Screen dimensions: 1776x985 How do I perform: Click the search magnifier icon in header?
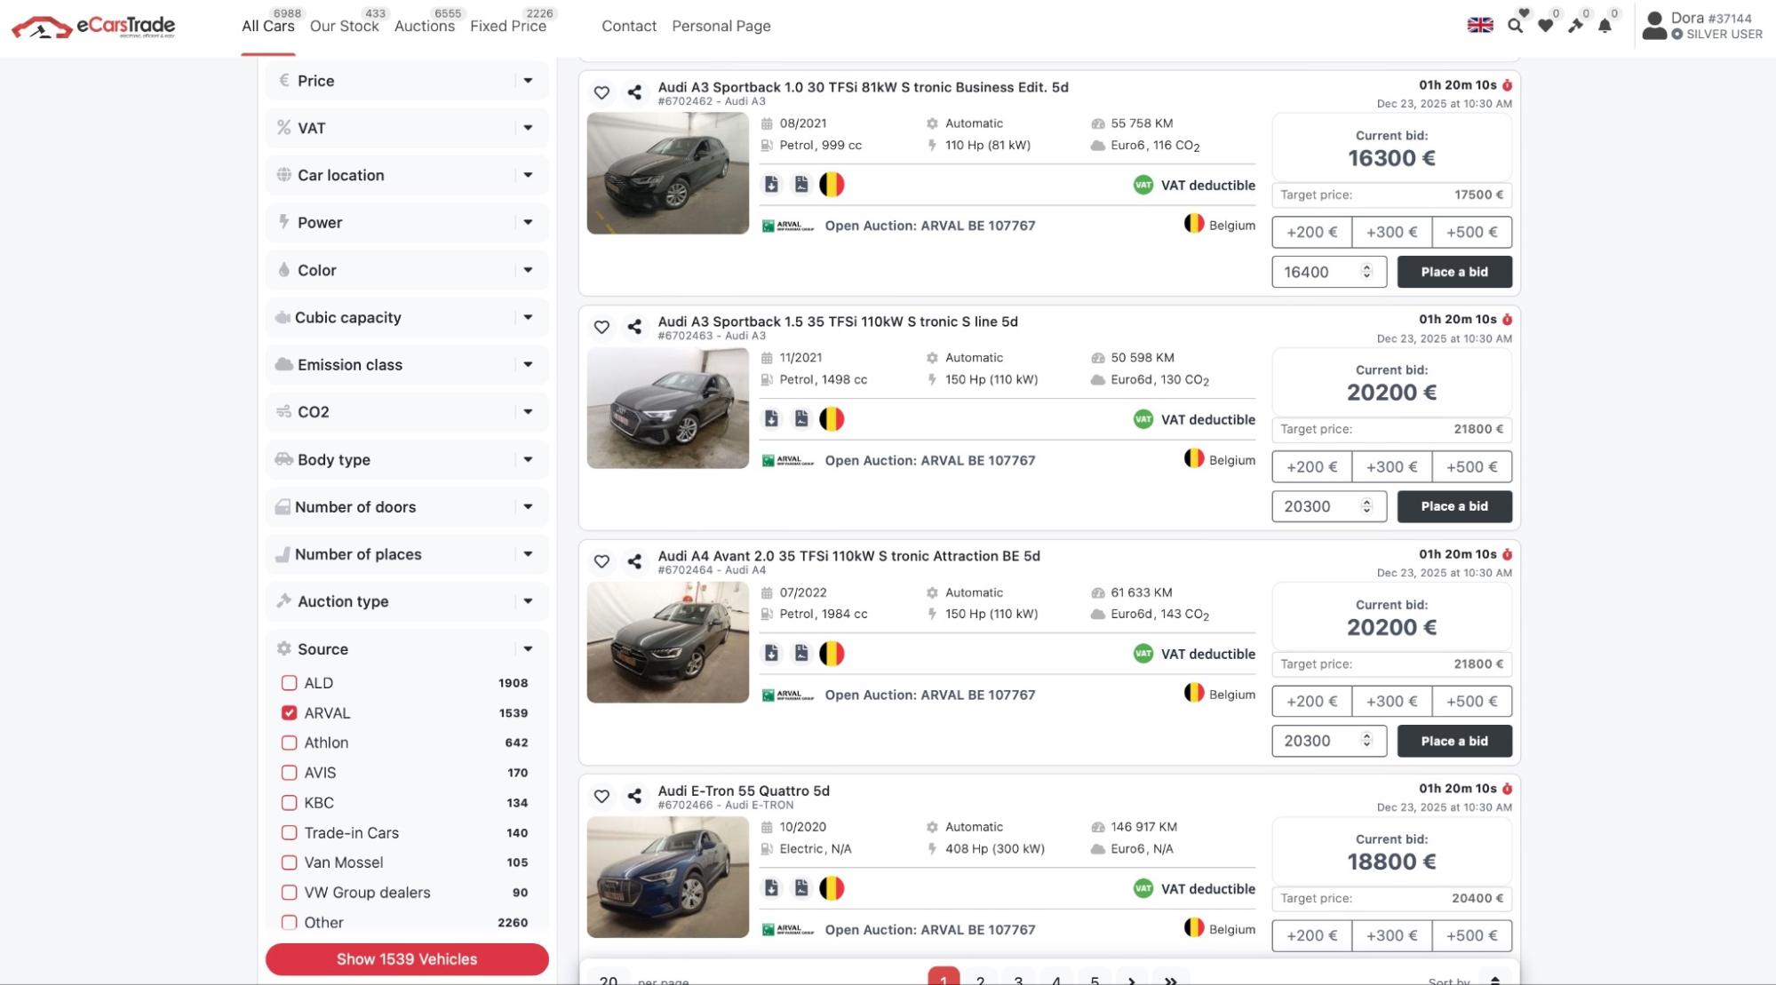[1515, 26]
